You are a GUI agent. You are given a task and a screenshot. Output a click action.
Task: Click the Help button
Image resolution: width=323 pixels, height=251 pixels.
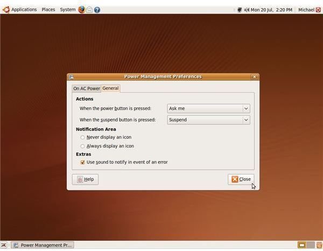(x=85, y=179)
